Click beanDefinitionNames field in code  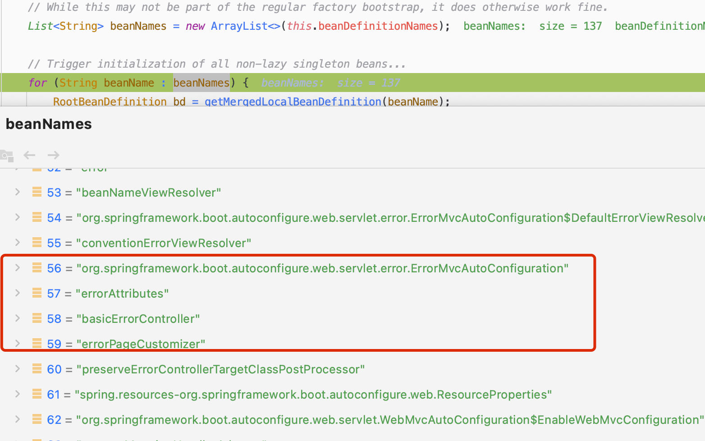pos(378,26)
